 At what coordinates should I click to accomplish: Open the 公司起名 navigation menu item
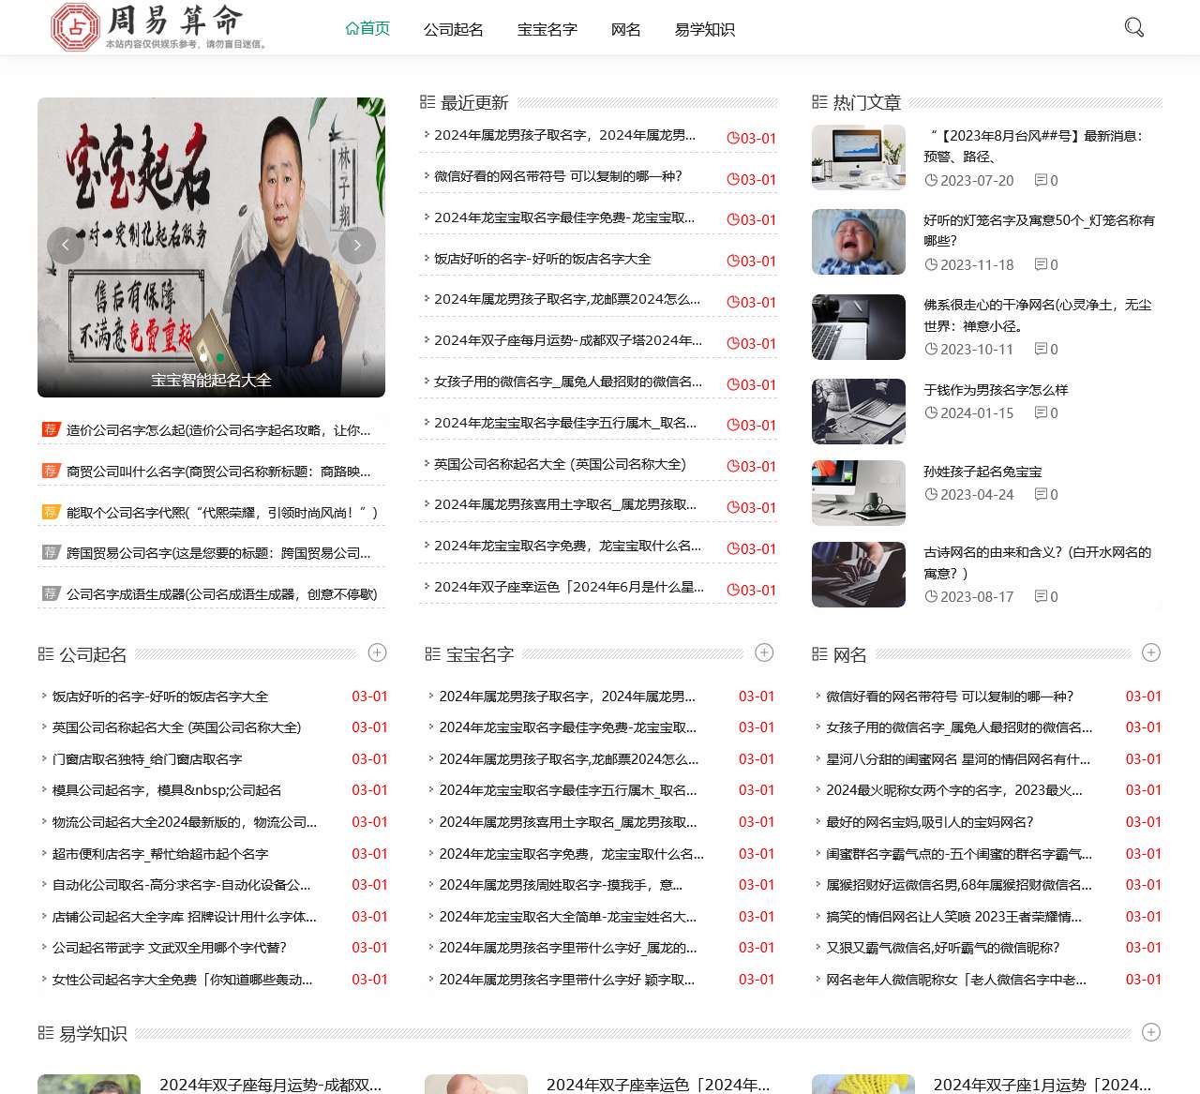click(453, 29)
